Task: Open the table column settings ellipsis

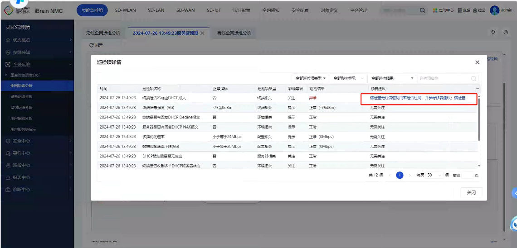Action: (477, 89)
